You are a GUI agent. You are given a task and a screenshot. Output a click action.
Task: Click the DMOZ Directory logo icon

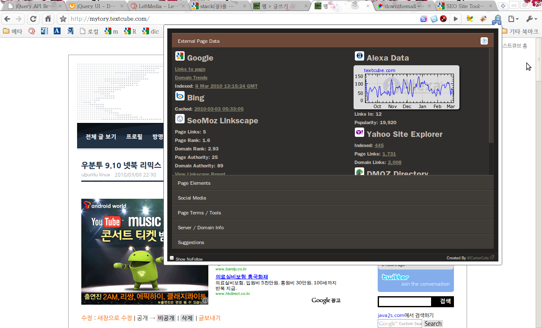coord(359,171)
